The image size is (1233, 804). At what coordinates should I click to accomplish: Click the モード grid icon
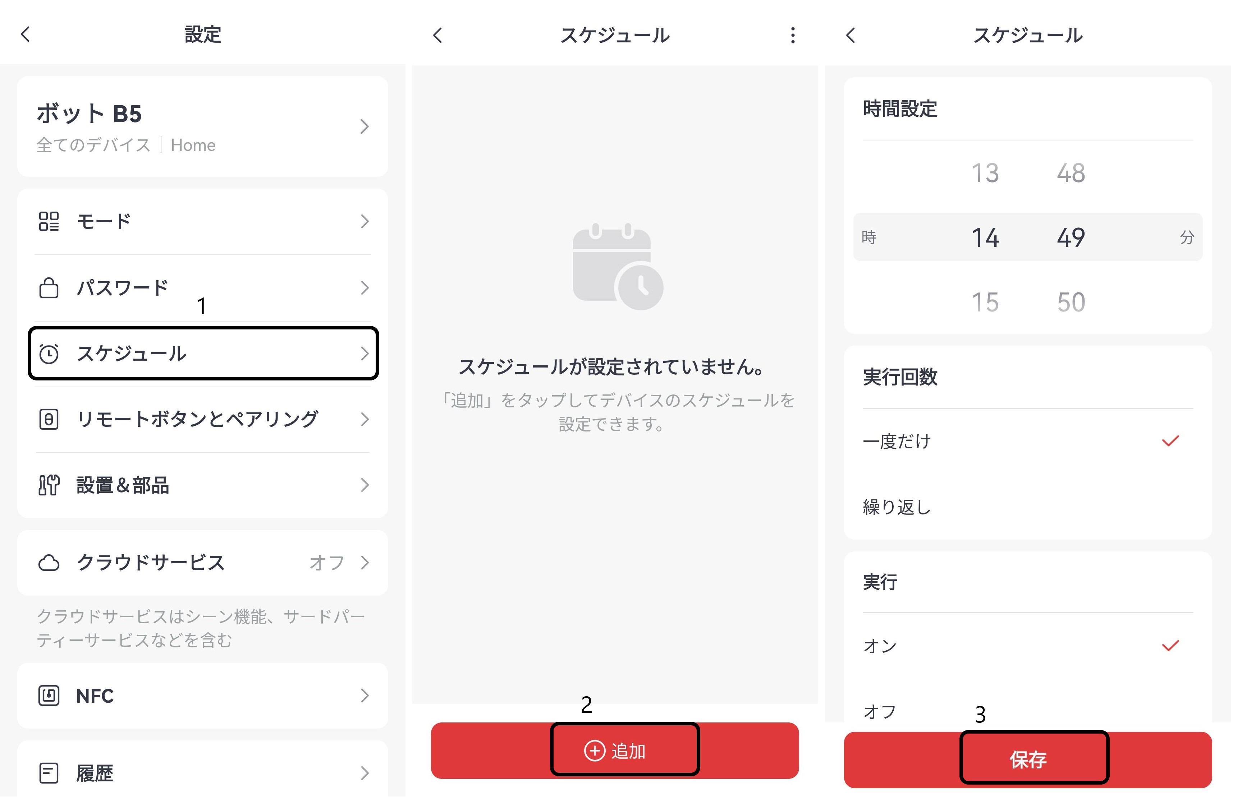pyautogui.click(x=49, y=221)
